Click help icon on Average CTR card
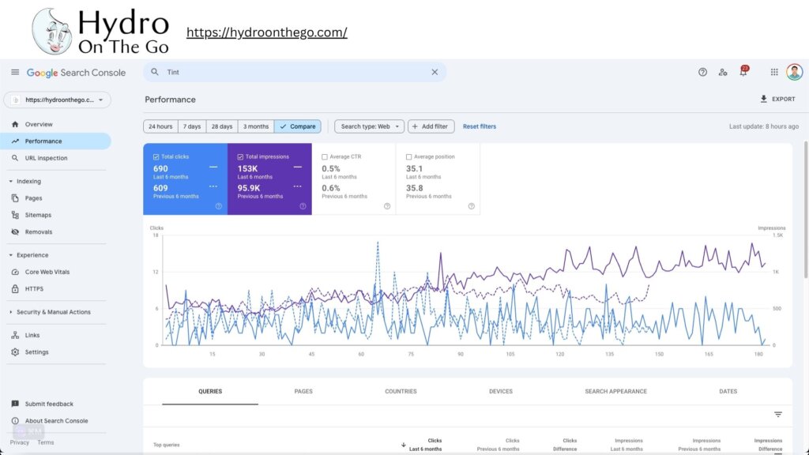809x455 pixels. click(x=387, y=206)
